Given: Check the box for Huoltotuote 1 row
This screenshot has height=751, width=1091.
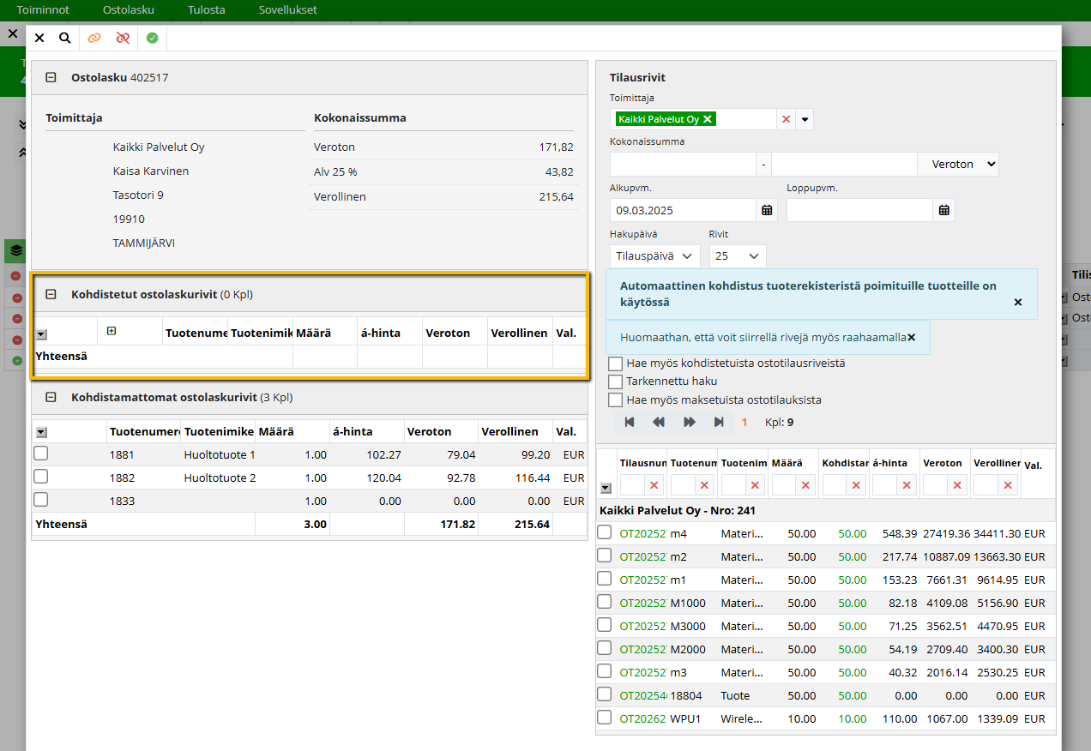Looking at the screenshot, I should click(40, 454).
